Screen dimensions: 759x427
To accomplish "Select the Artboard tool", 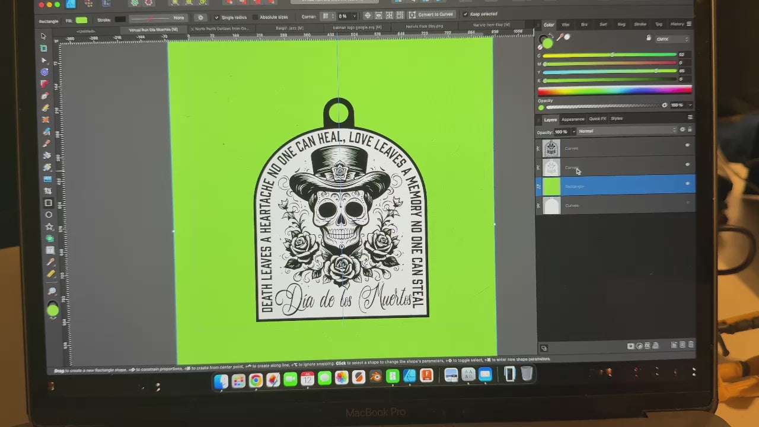I will [44, 48].
